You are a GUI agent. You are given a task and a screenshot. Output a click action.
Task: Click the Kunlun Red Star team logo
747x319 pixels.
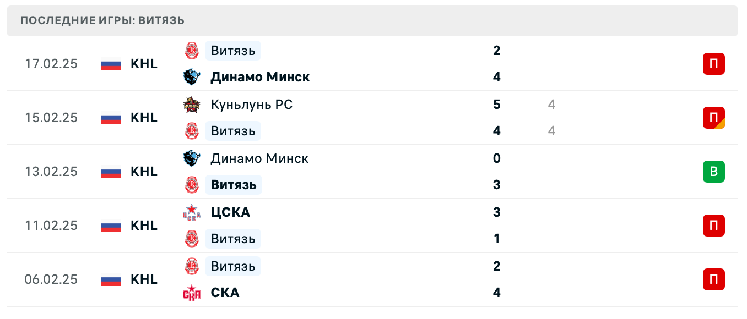(x=192, y=105)
